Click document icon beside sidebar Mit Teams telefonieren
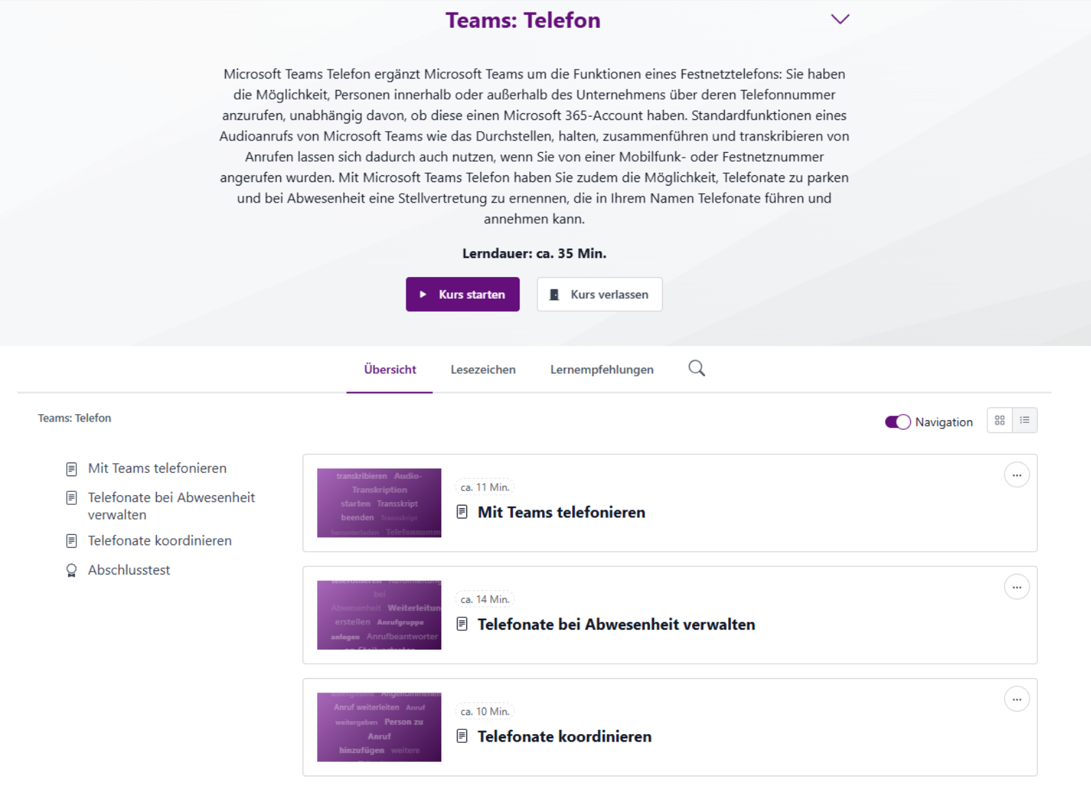 72,469
